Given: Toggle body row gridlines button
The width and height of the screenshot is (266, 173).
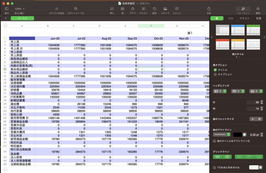Looking at the screenshot, I should coord(218,157).
